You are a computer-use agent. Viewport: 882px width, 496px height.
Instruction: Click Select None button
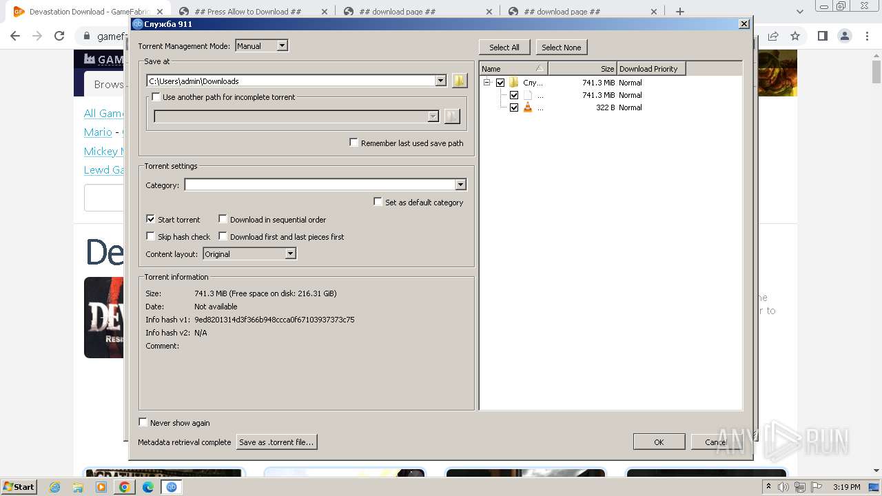coord(561,47)
